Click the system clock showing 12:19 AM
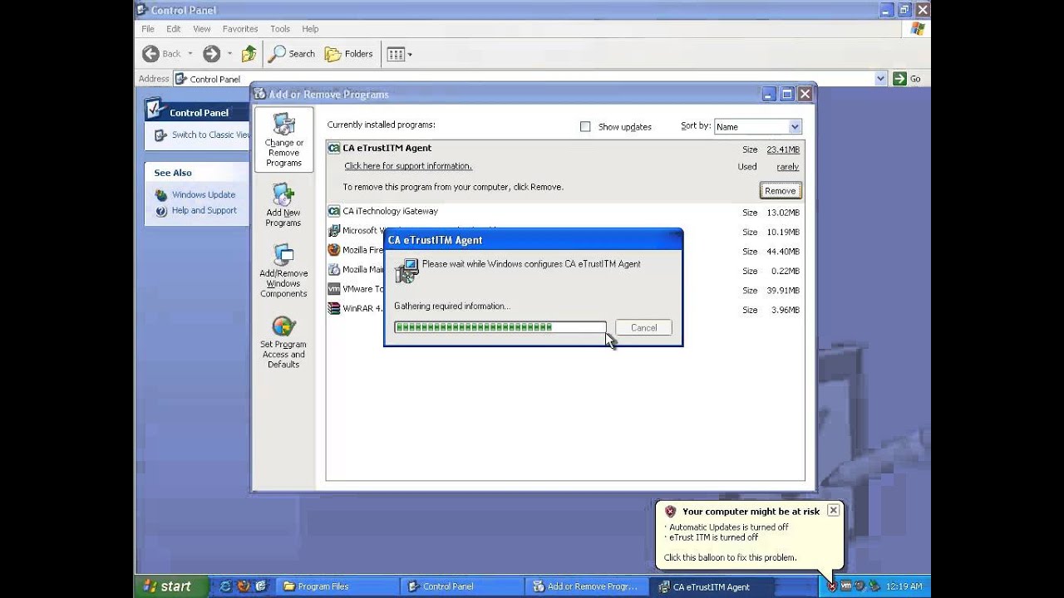Viewport: 1064px width, 598px height. pos(904,586)
